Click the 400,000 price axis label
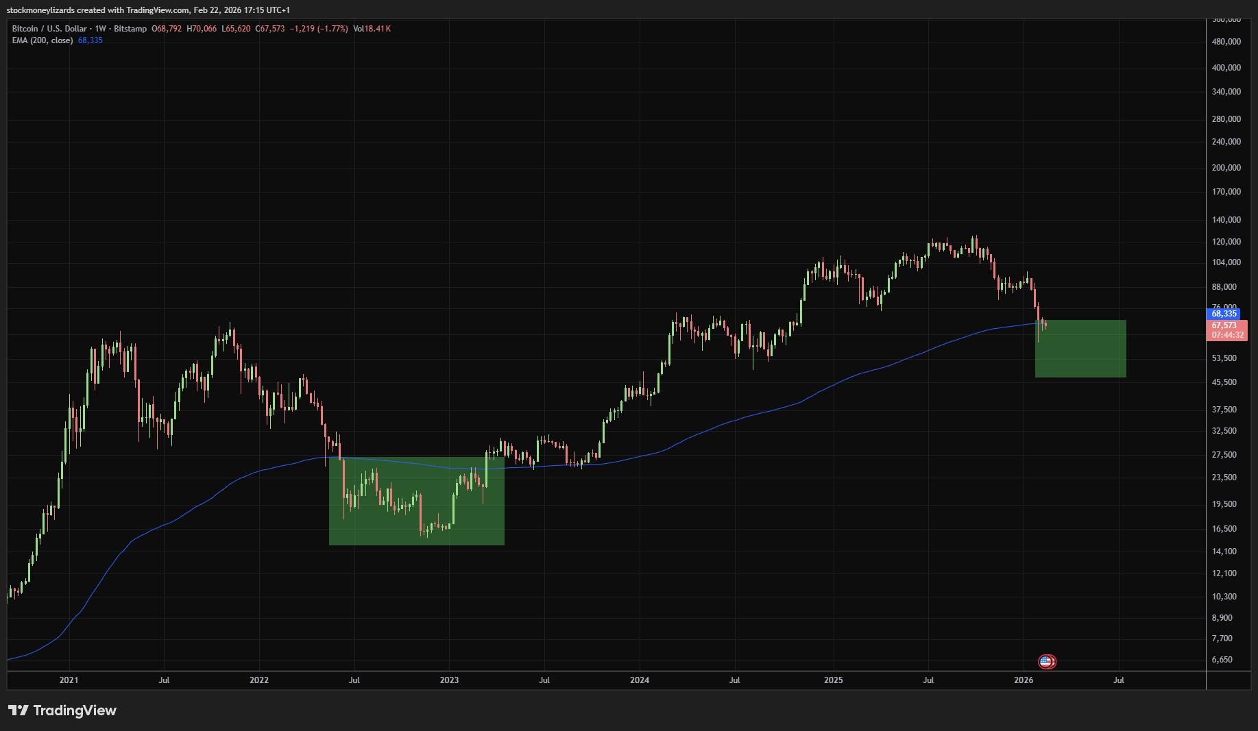Viewport: 1258px width, 731px height. pos(1226,68)
